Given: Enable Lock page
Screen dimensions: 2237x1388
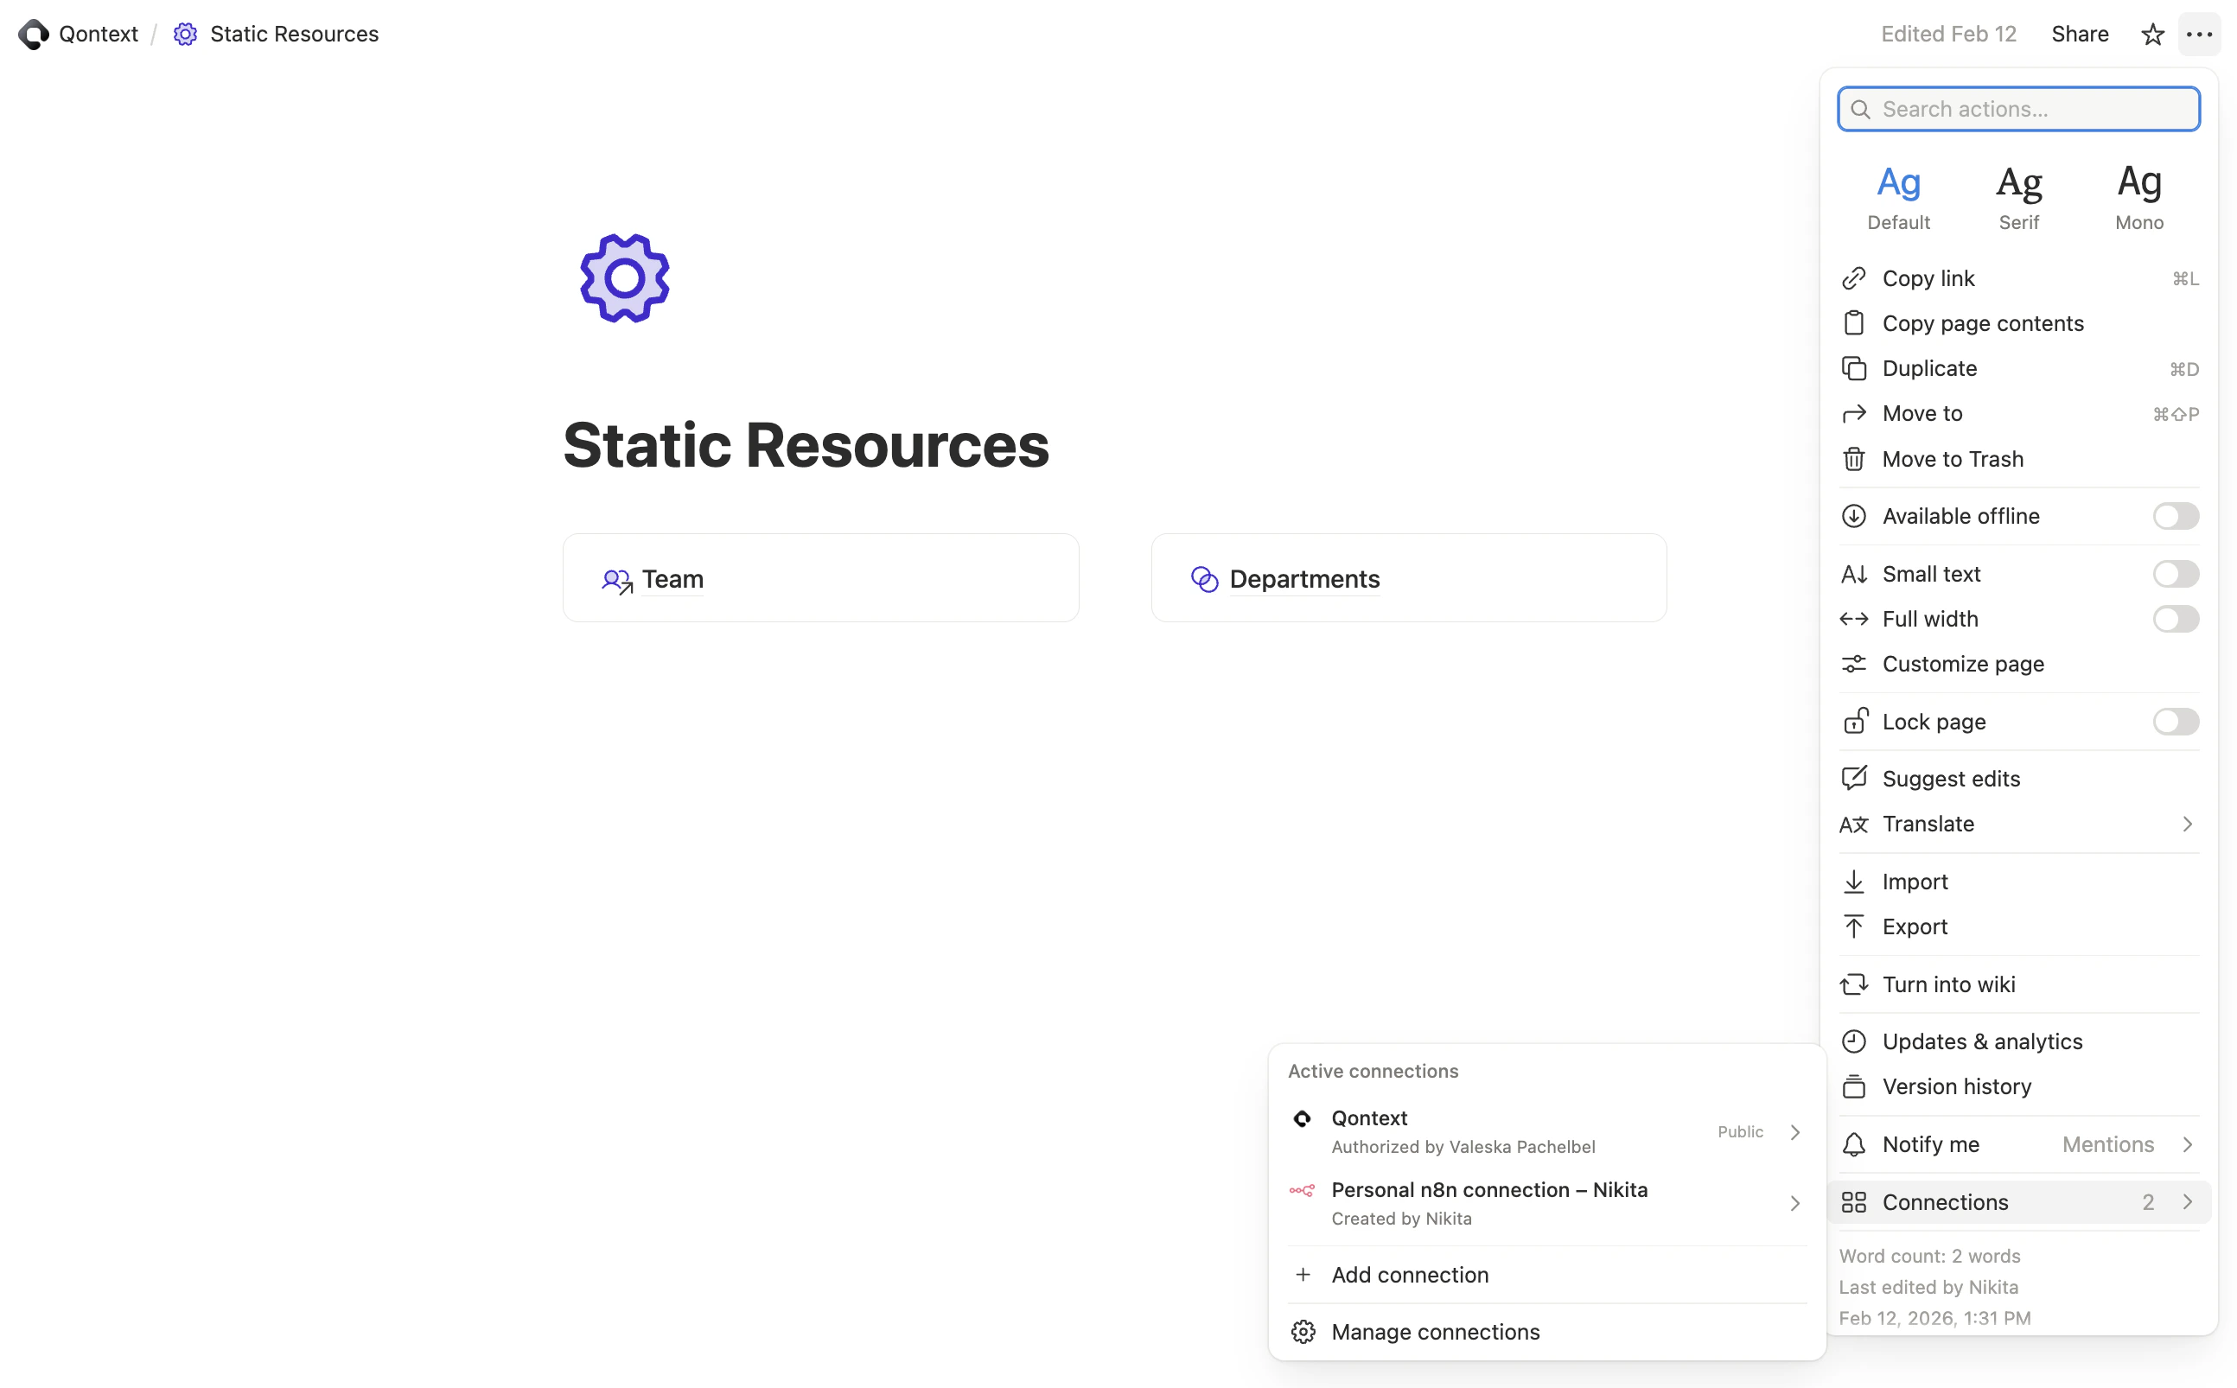Looking at the screenshot, I should [2174, 722].
